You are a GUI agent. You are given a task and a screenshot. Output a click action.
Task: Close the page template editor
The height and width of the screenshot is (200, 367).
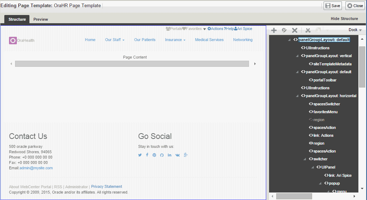[x=355, y=6]
